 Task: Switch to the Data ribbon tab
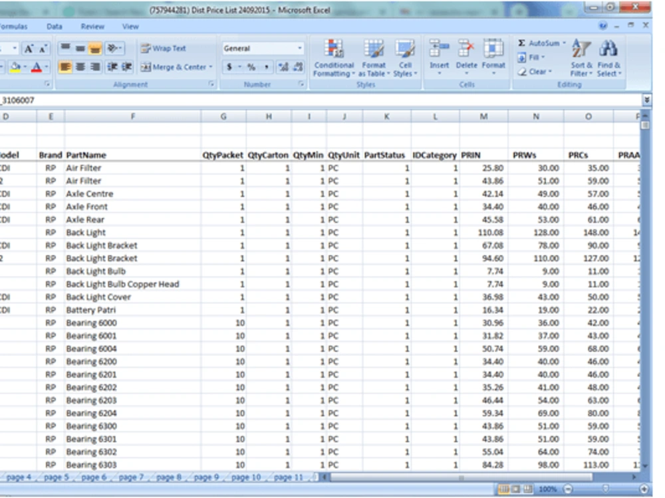tap(55, 27)
